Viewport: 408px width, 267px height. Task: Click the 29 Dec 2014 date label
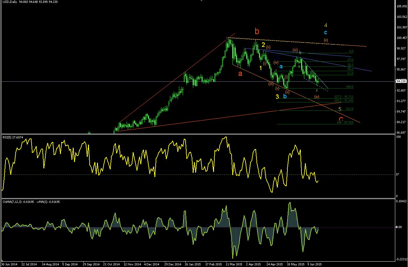[x=173, y=264]
